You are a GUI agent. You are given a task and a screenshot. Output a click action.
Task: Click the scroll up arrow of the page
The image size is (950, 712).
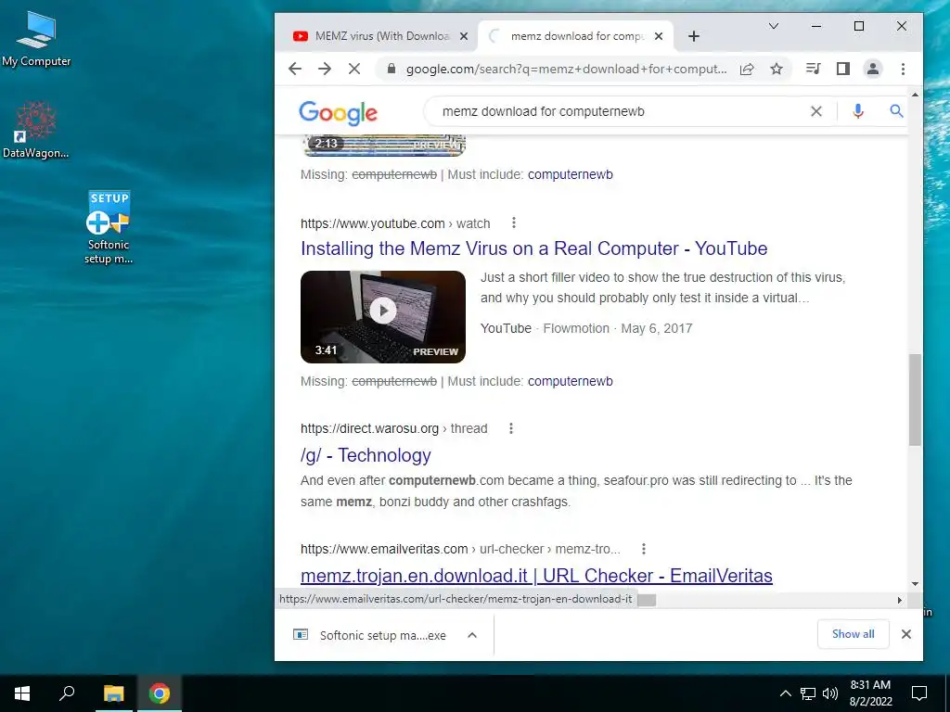(915, 95)
